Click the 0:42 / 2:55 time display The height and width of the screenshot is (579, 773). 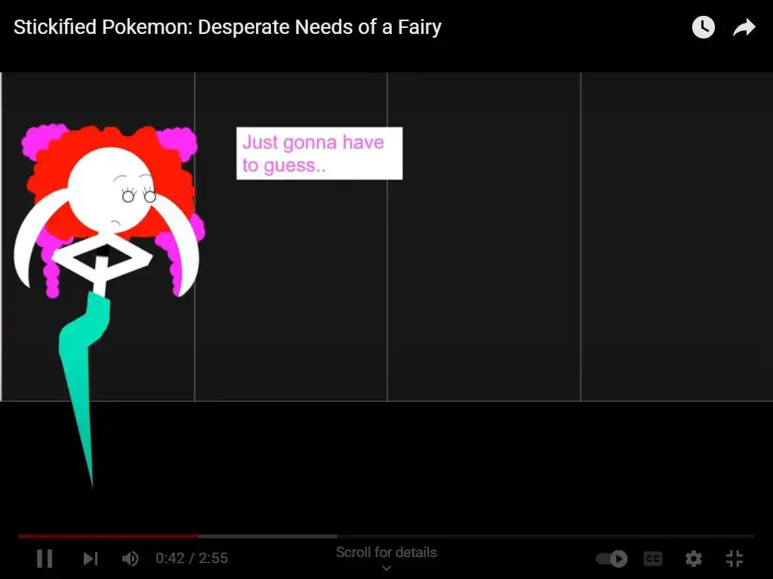click(192, 559)
